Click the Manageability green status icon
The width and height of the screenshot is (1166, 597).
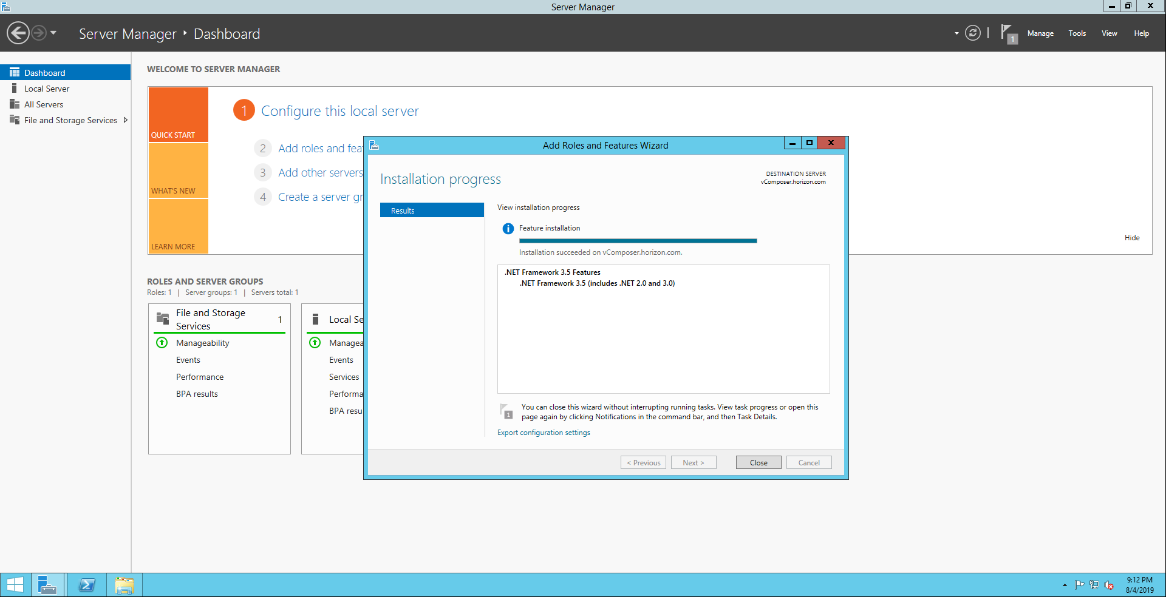point(162,343)
